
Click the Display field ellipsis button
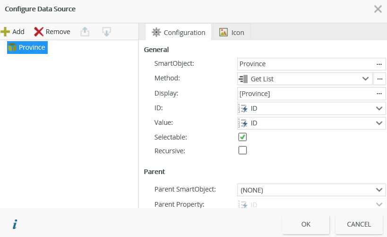379,94
